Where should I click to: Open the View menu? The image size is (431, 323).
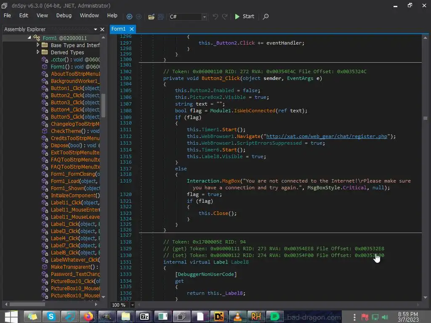click(x=42, y=16)
